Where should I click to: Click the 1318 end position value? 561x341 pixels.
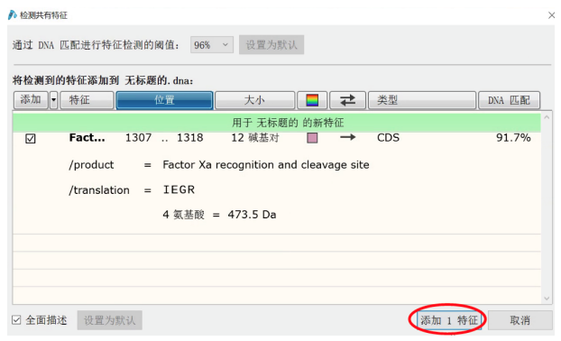point(190,138)
